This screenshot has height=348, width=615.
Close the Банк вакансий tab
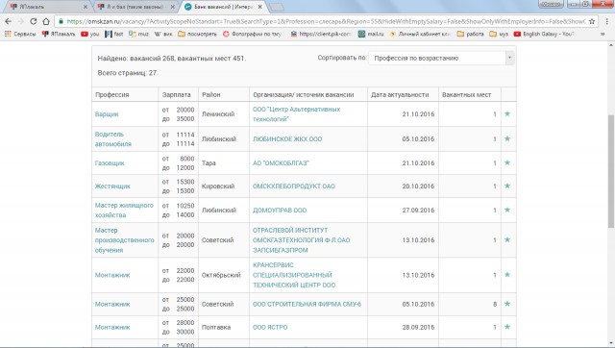(x=259, y=7)
